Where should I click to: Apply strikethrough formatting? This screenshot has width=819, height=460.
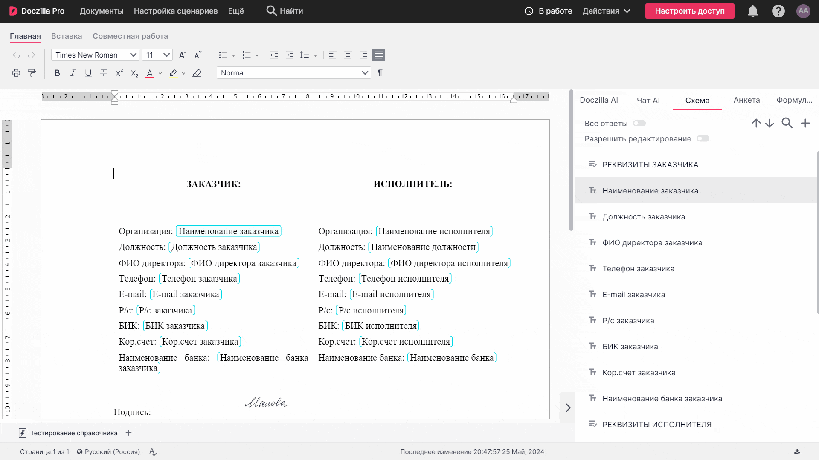(x=104, y=73)
